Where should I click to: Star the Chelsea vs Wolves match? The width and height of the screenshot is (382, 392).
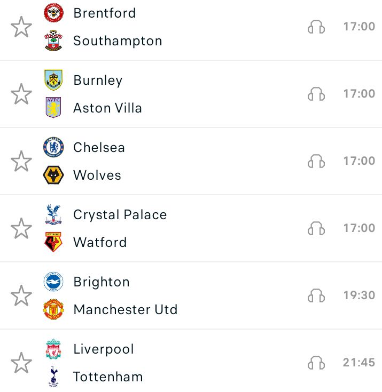tap(21, 161)
